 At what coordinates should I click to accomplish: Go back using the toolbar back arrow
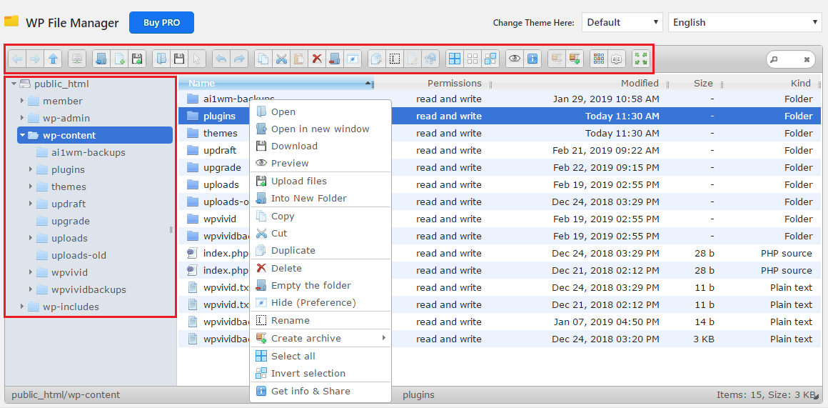17,59
